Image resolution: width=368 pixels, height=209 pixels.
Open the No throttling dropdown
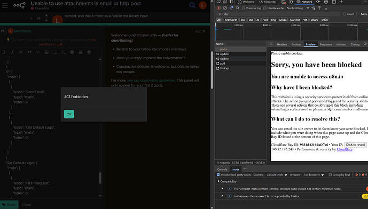point(298,8)
